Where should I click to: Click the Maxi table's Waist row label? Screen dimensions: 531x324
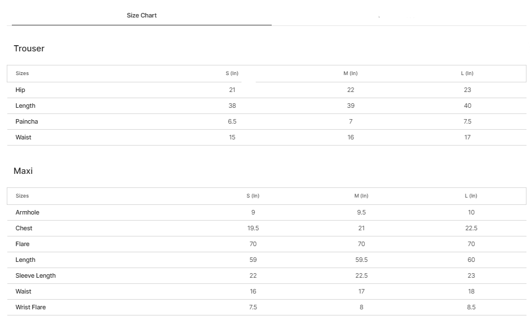click(x=24, y=291)
